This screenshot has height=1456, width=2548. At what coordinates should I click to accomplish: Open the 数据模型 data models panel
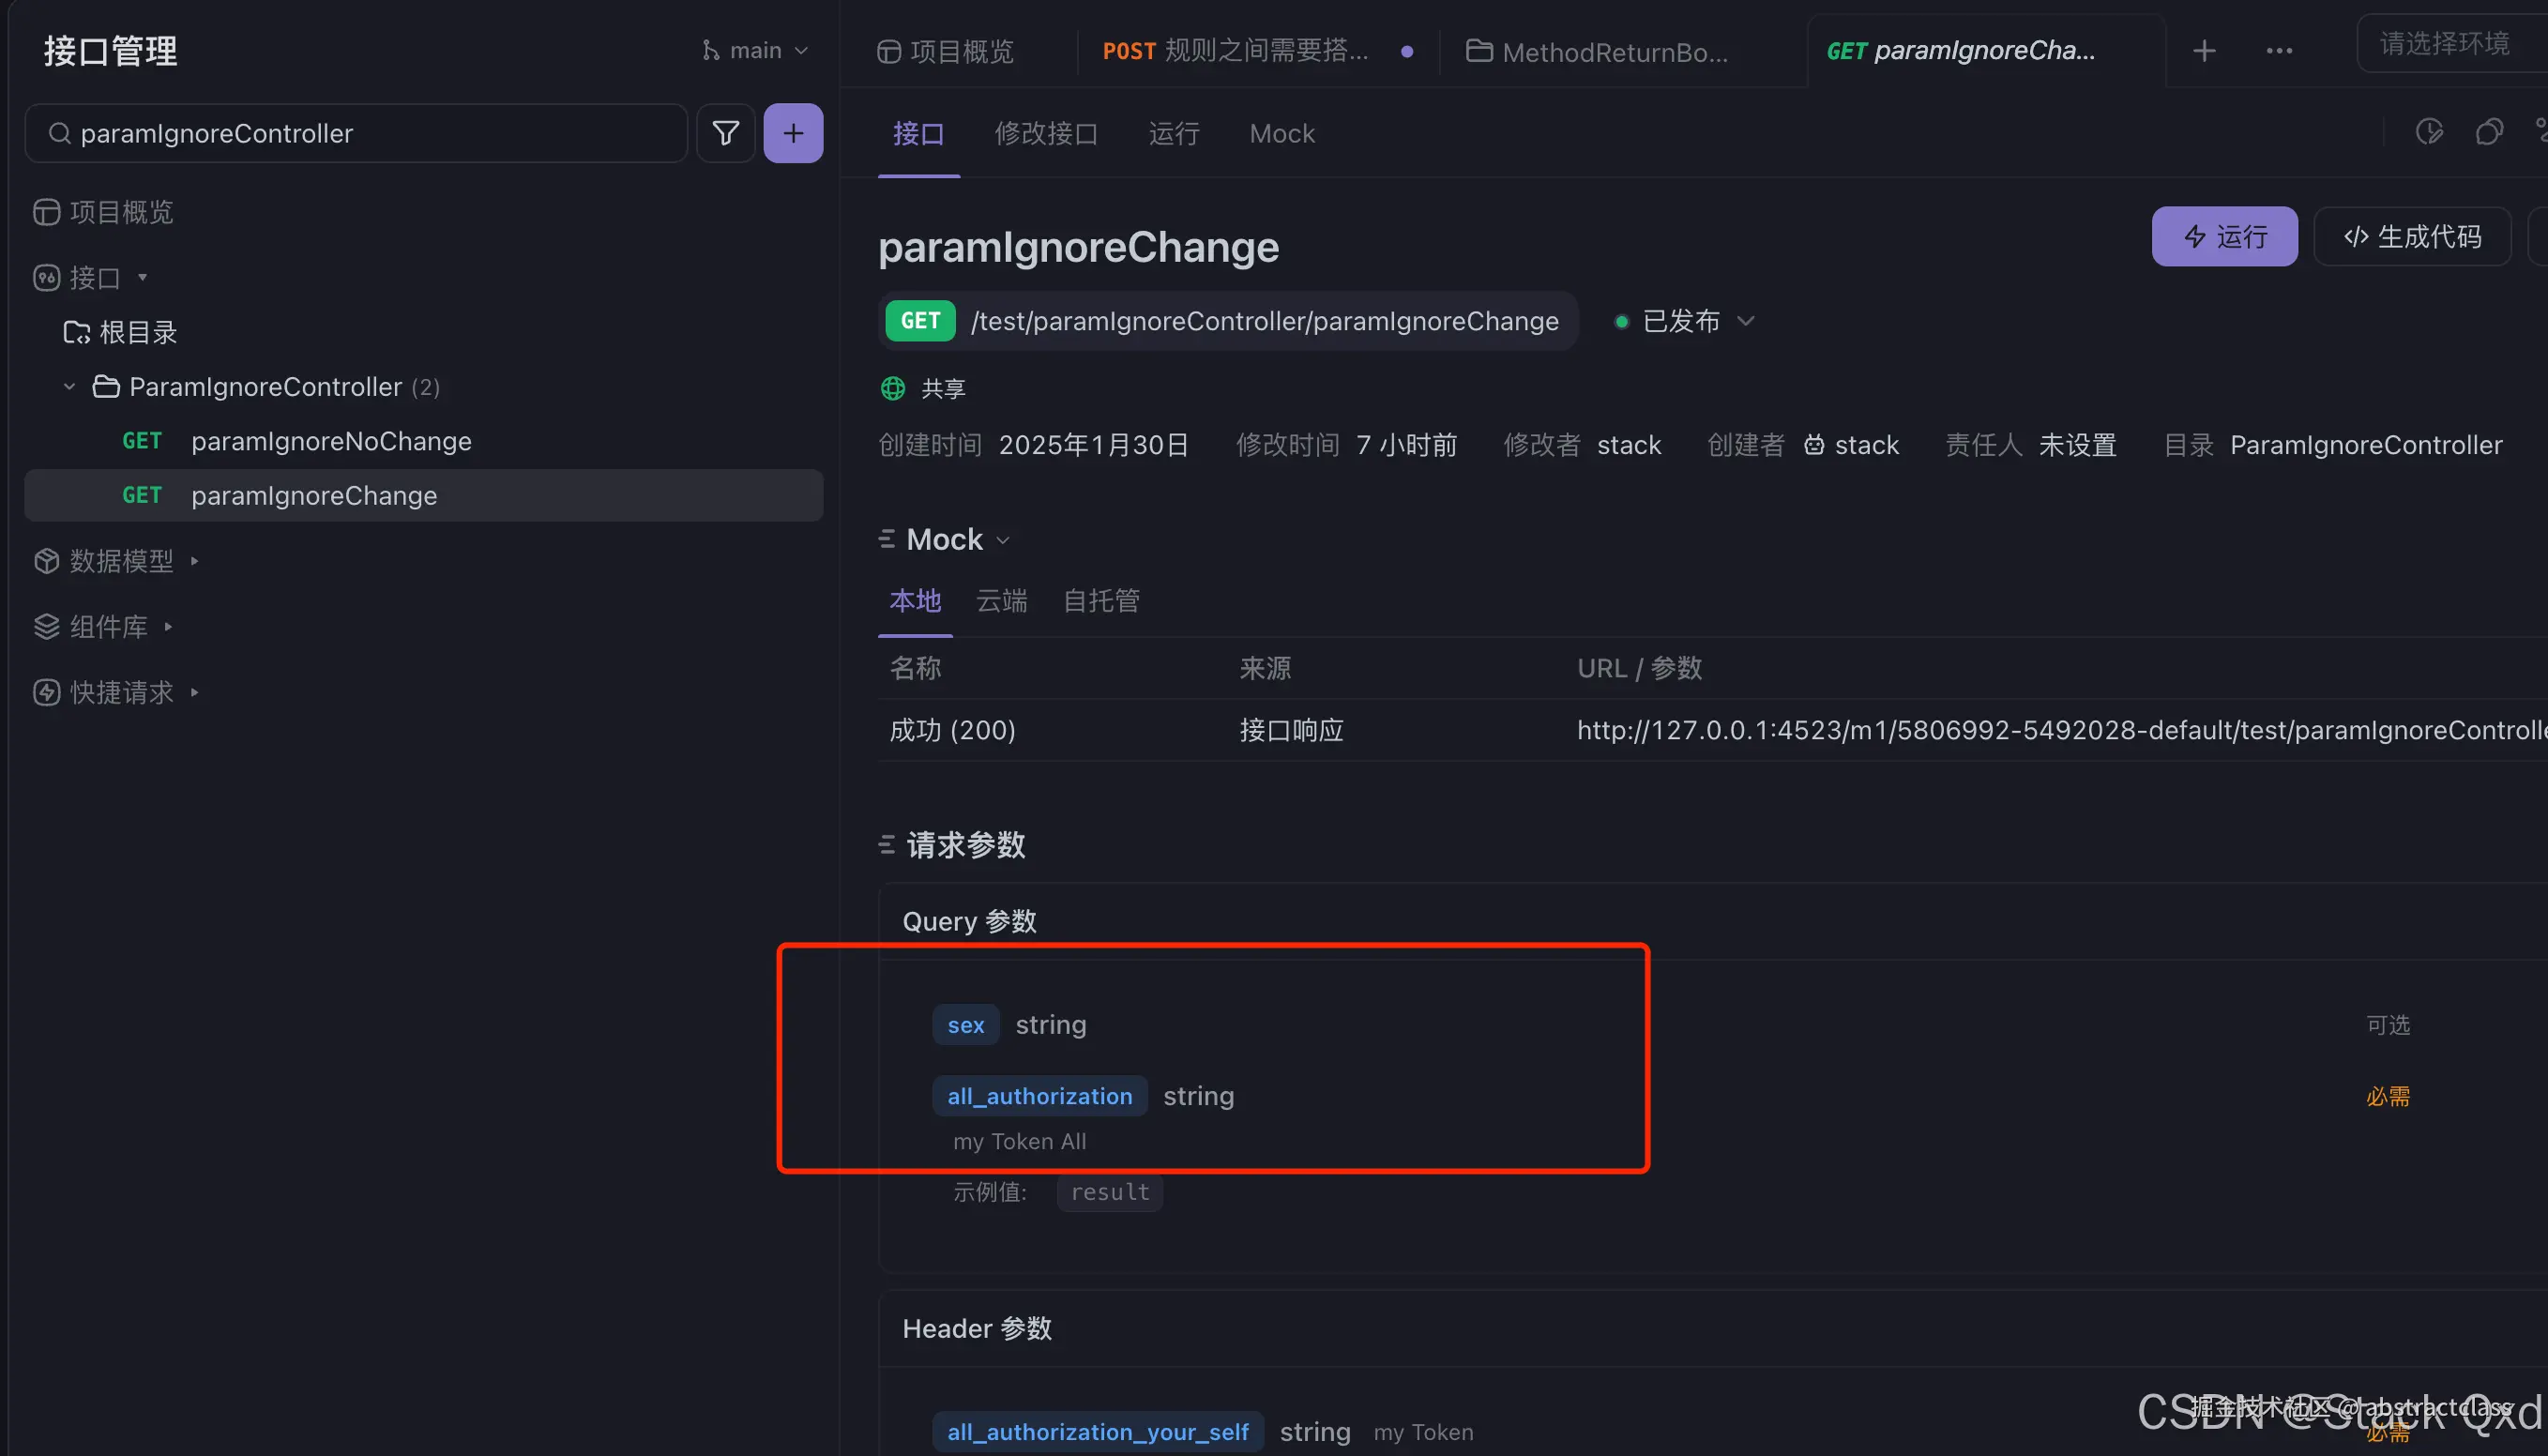pos(120,561)
